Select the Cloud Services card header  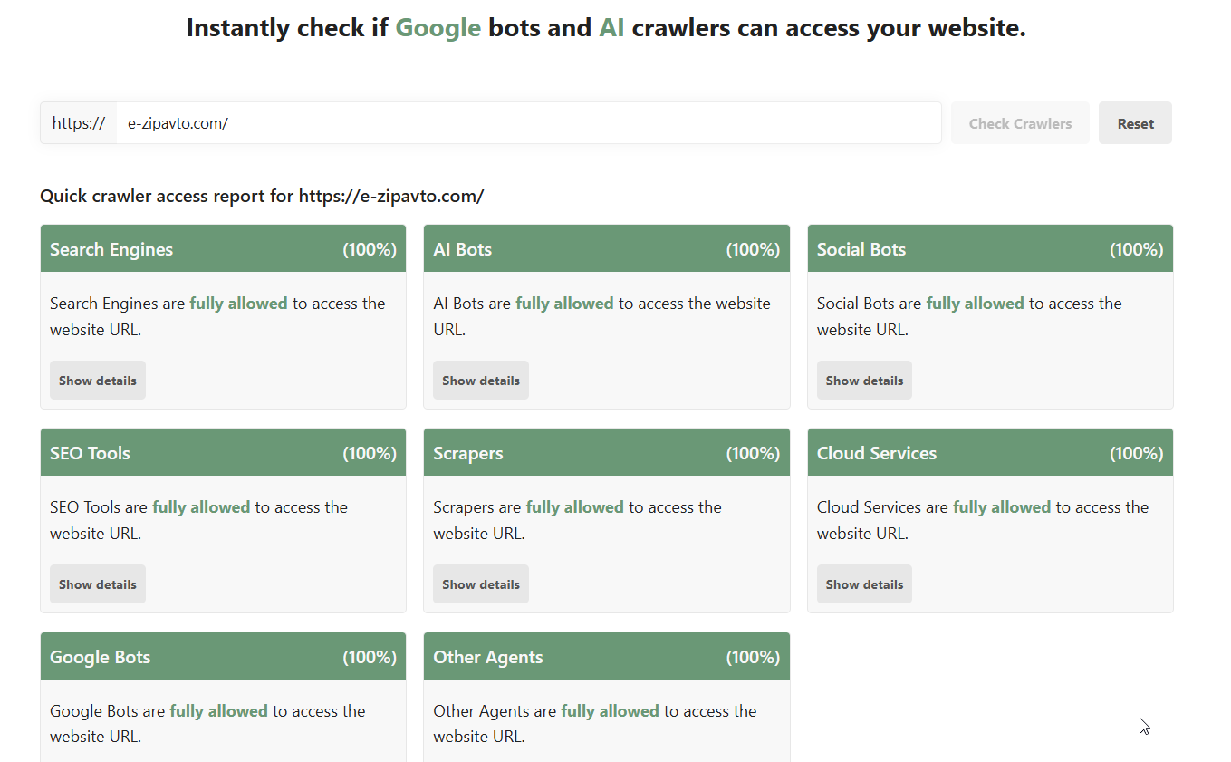(x=990, y=453)
